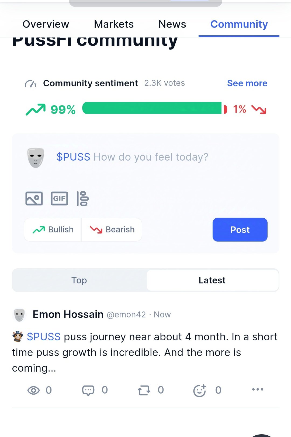Image resolution: width=291 pixels, height=437 pixels.
Task: Switch to the News tab
Action: pyautogui.click(x=172, y=24)
